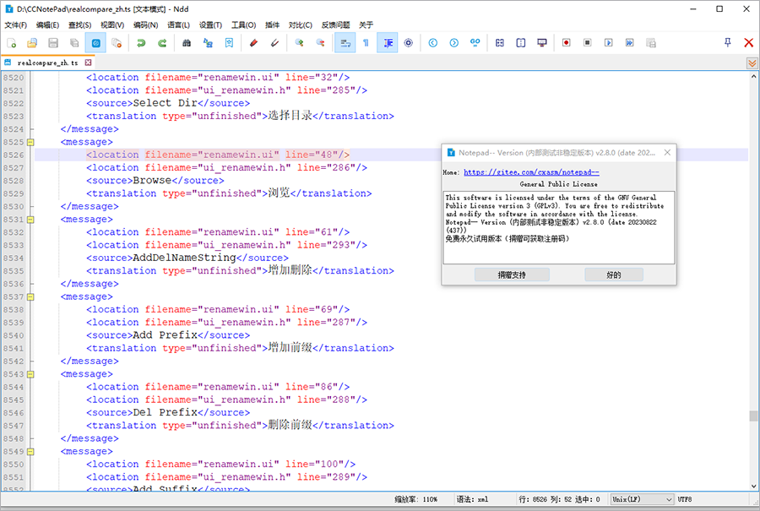
Task: Toggle the pin icon at top right
Action: [x=727, y=43]
